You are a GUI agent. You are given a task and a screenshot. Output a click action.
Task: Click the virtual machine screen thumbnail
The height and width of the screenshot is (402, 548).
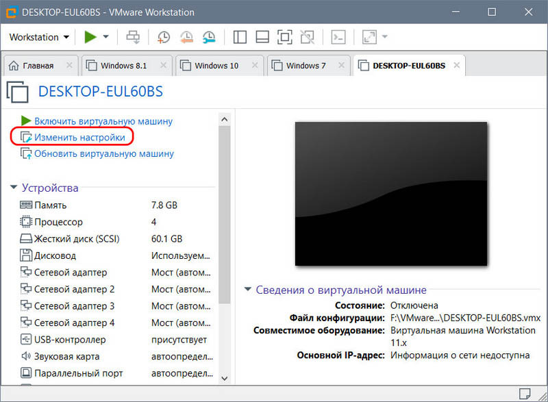[390, 194]
